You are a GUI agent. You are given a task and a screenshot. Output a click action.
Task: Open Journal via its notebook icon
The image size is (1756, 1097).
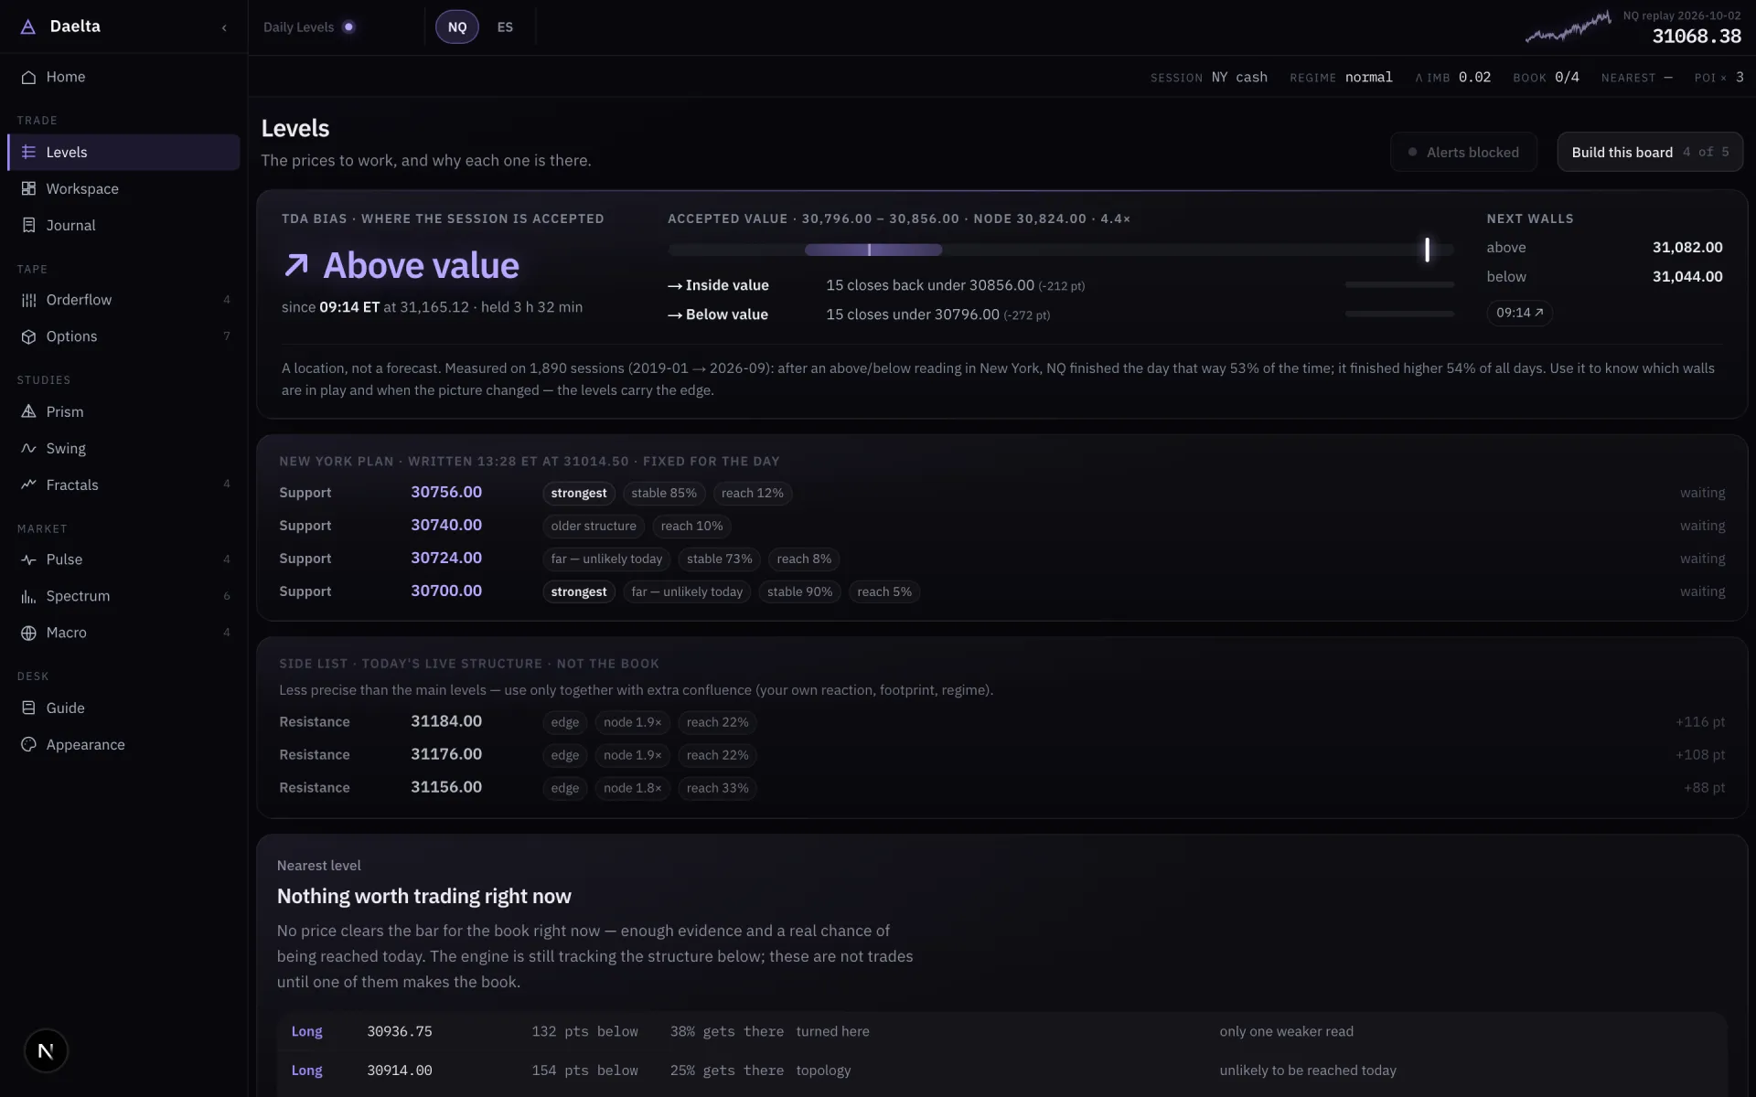[x=28, y=225]
